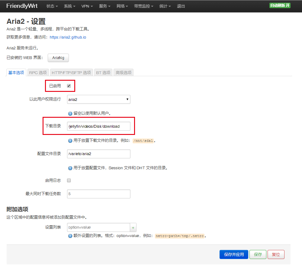Click the 'netrc-path=/tmp/.netrc' example text
This screenshot has width=302, height=265.
(x=179, y=236)
